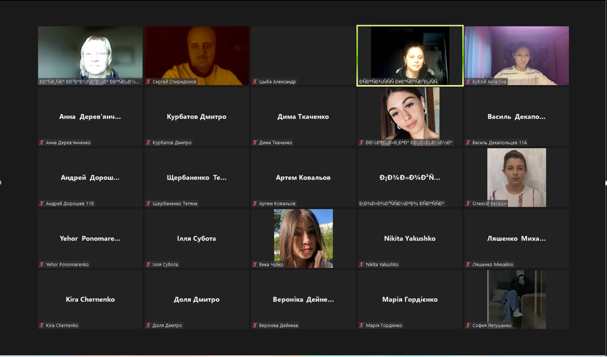Click the large name text "Kira Chernenko"
607x357 pixels.
[x=90, y=299]
